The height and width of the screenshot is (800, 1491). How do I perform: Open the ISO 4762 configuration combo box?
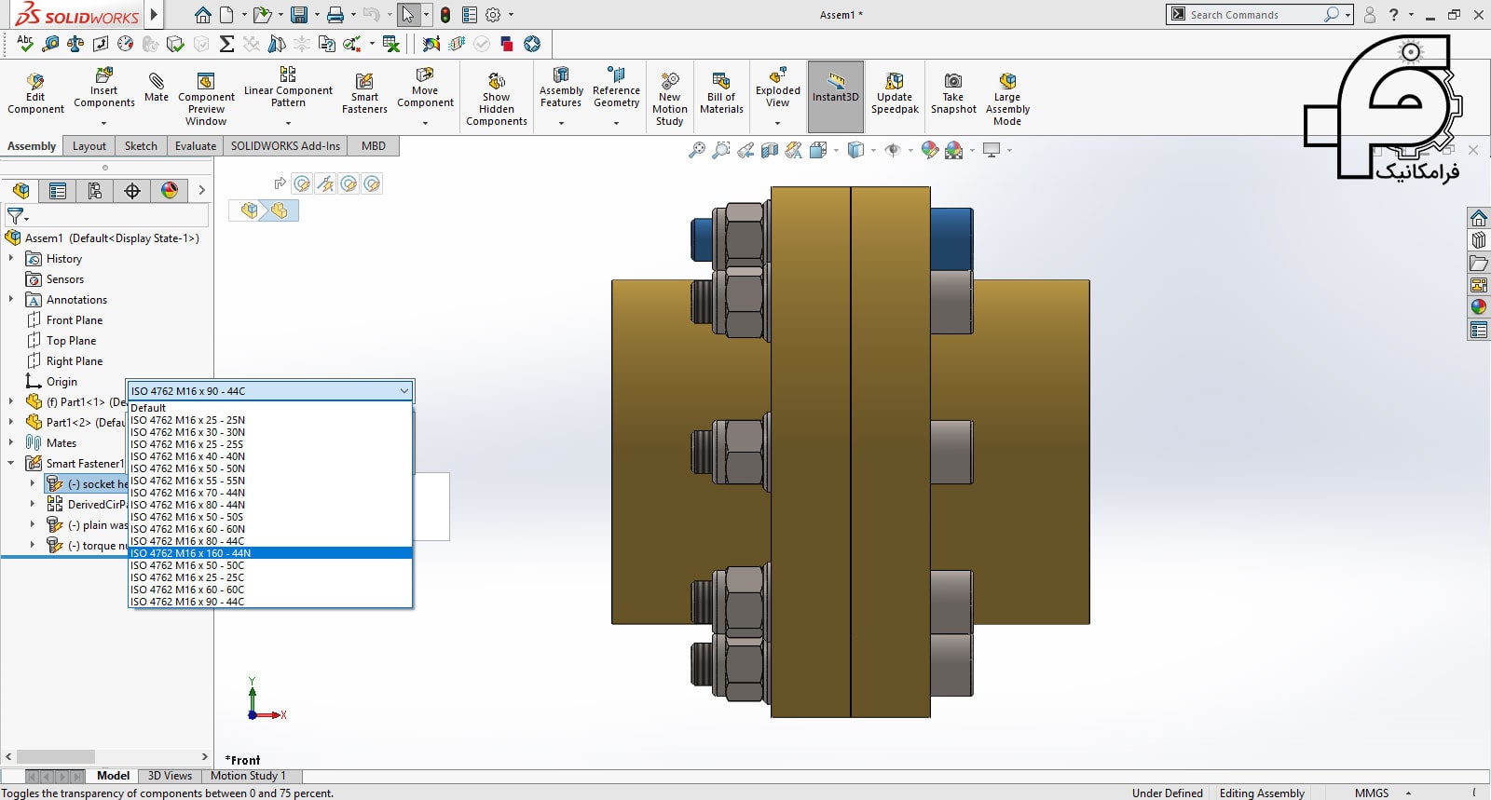[269, 391]
